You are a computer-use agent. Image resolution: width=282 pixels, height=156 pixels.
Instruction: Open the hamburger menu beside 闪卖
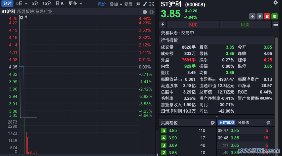[x=276, y=24]
